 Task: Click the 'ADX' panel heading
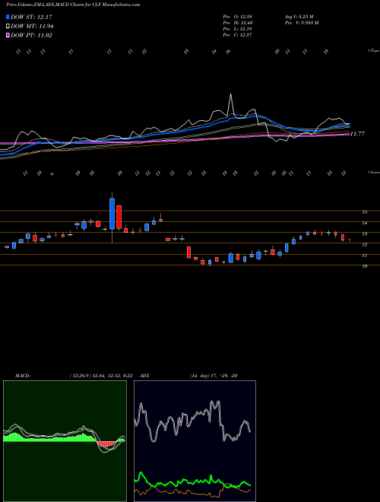point(145,376)
